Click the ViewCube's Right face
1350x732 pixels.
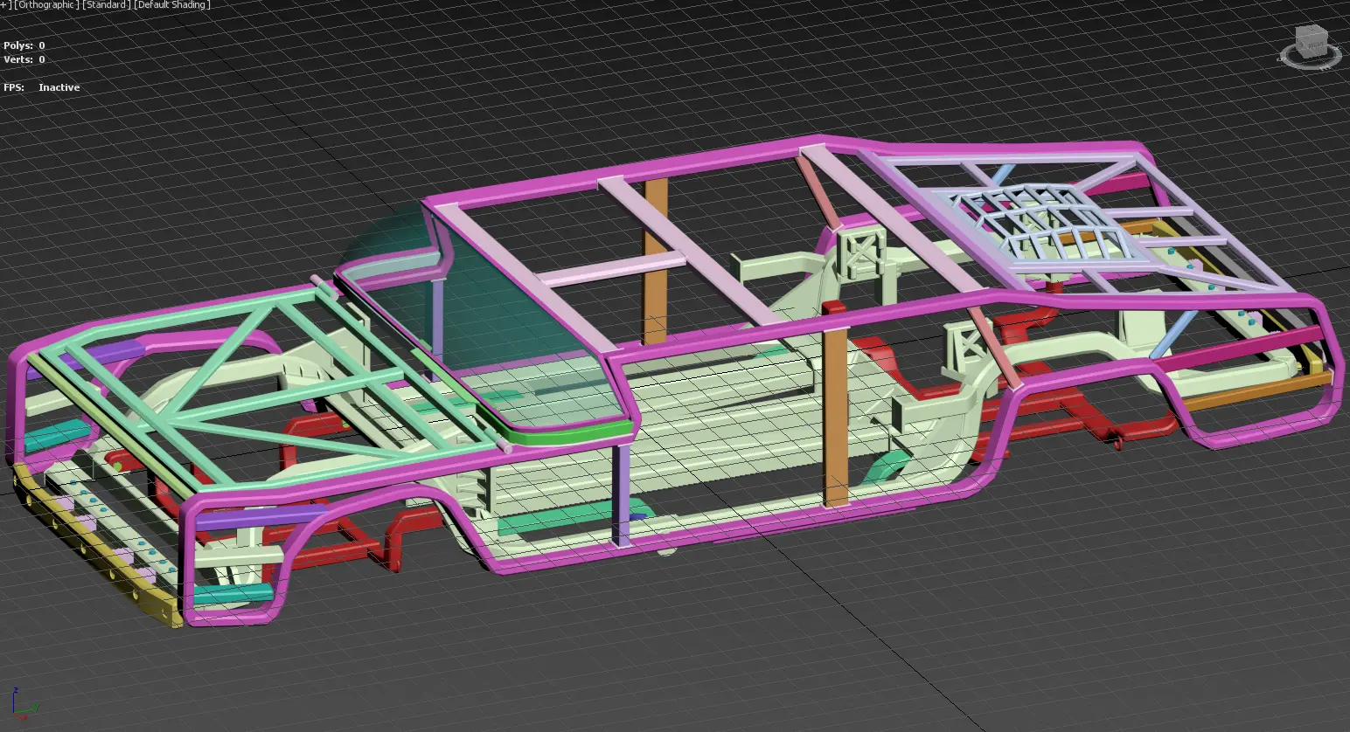[x=1316, y=45]
